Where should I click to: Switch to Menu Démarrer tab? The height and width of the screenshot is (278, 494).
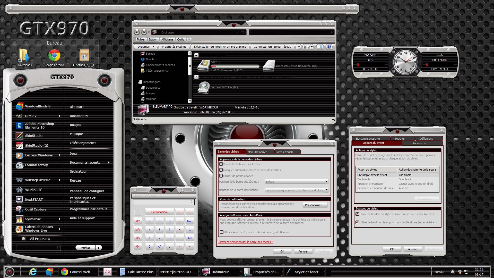click(260, 152)
